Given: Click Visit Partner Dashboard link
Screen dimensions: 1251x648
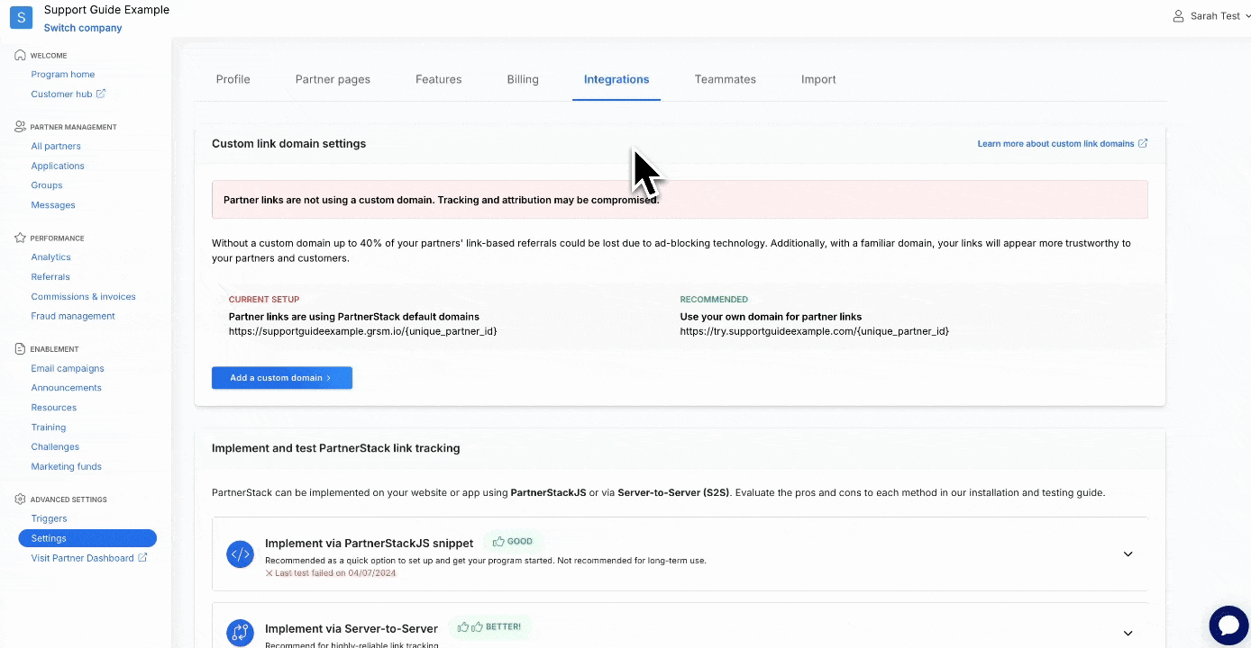Looking at the screenshot, I should (82, 558).
